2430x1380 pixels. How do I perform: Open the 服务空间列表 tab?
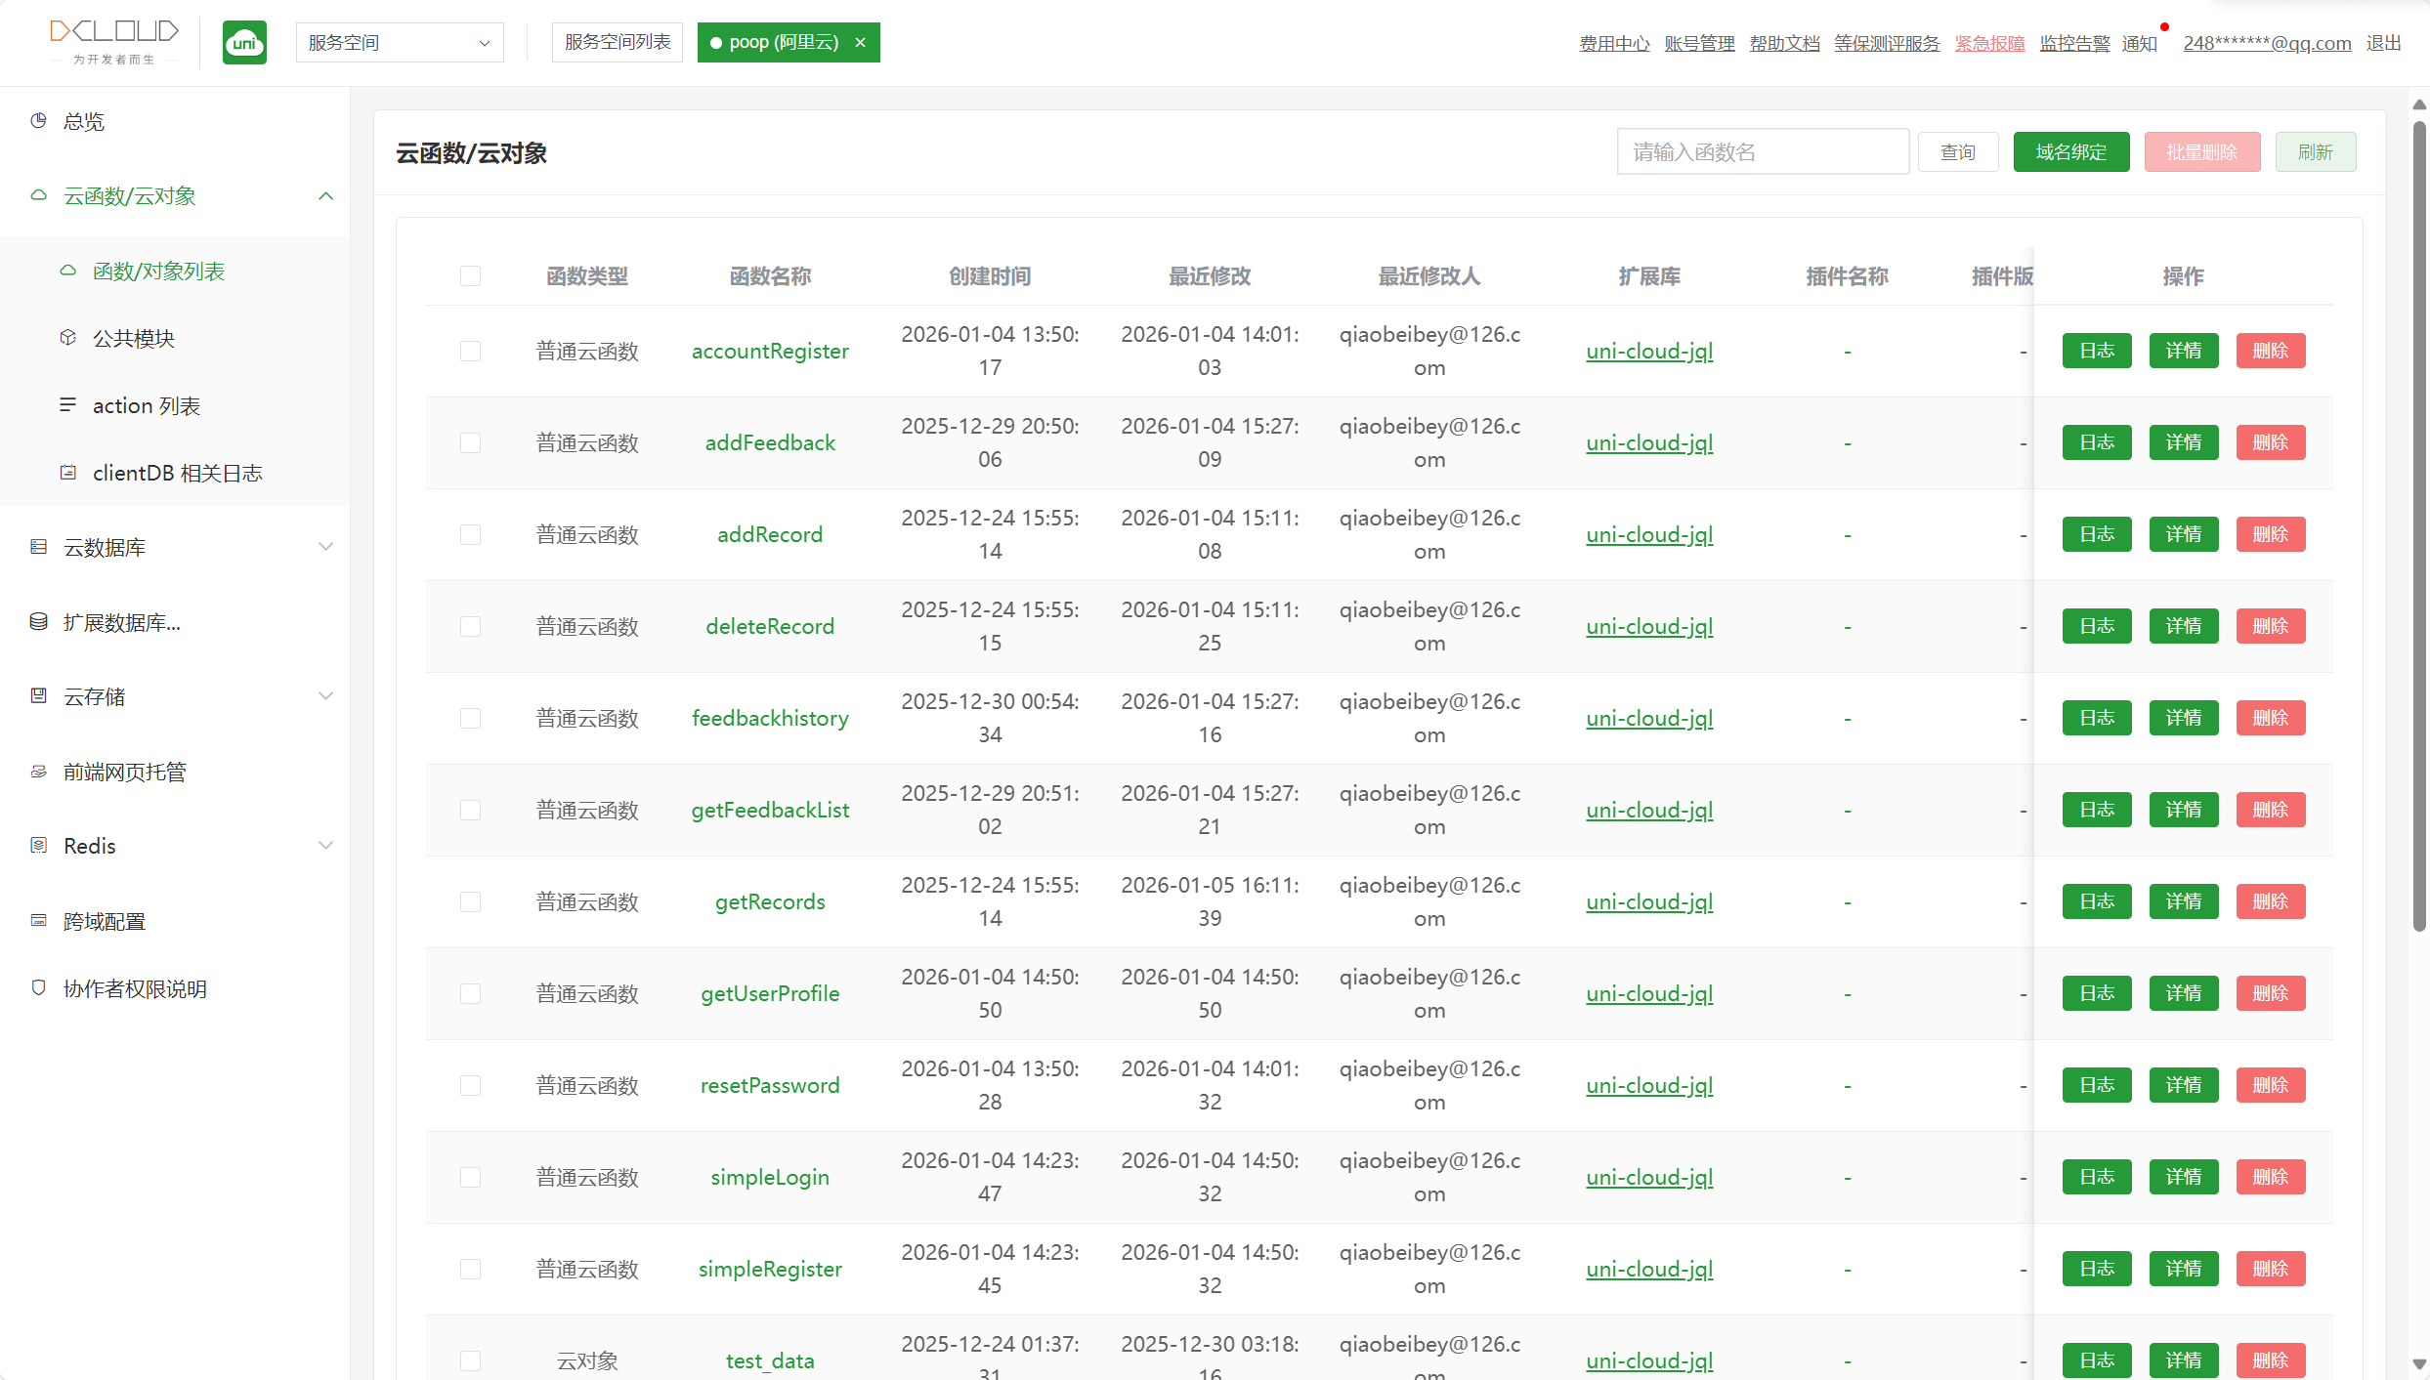point(618,43)
